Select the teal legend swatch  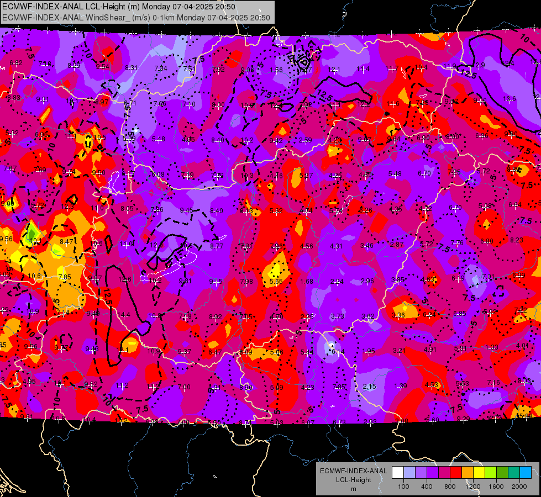(x=514, y=473)
